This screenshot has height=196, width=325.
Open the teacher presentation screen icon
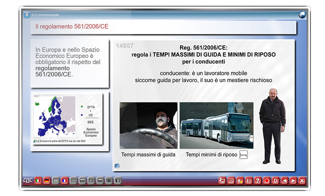222,181
